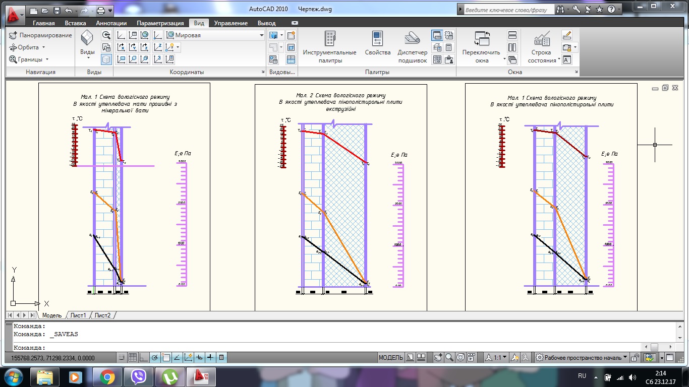
Task: Click Переключить окна button
Action: [x=482, y=48]
